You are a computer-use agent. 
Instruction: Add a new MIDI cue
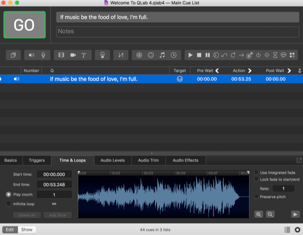pyautogui.click(x=151, y=55)
